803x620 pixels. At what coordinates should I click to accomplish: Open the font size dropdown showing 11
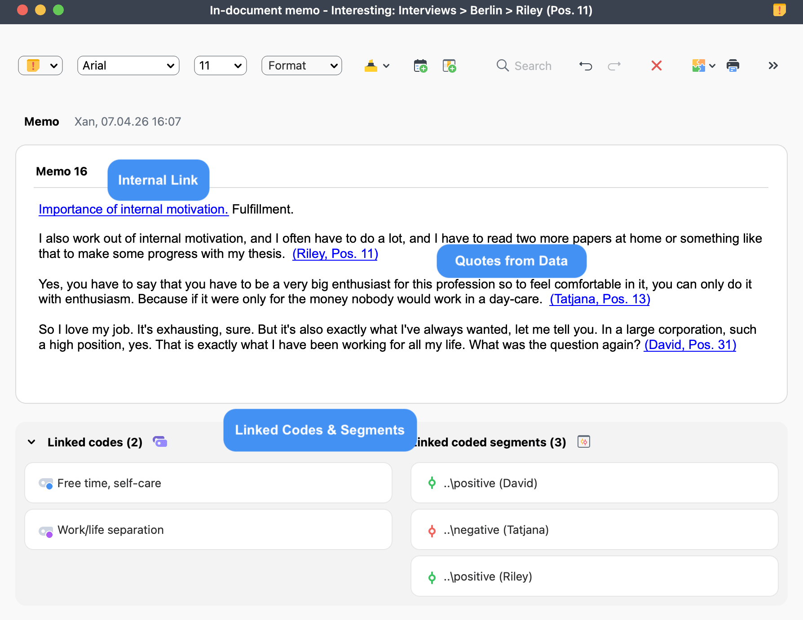pos(220,65)
